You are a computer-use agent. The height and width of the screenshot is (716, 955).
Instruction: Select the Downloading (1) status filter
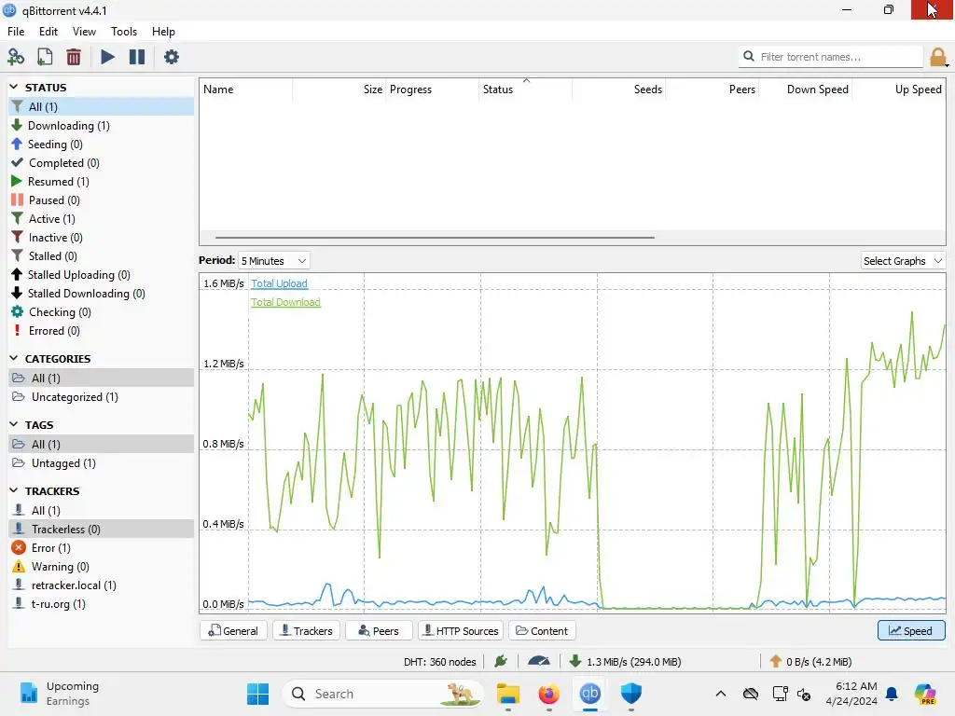tap(101, 126)
